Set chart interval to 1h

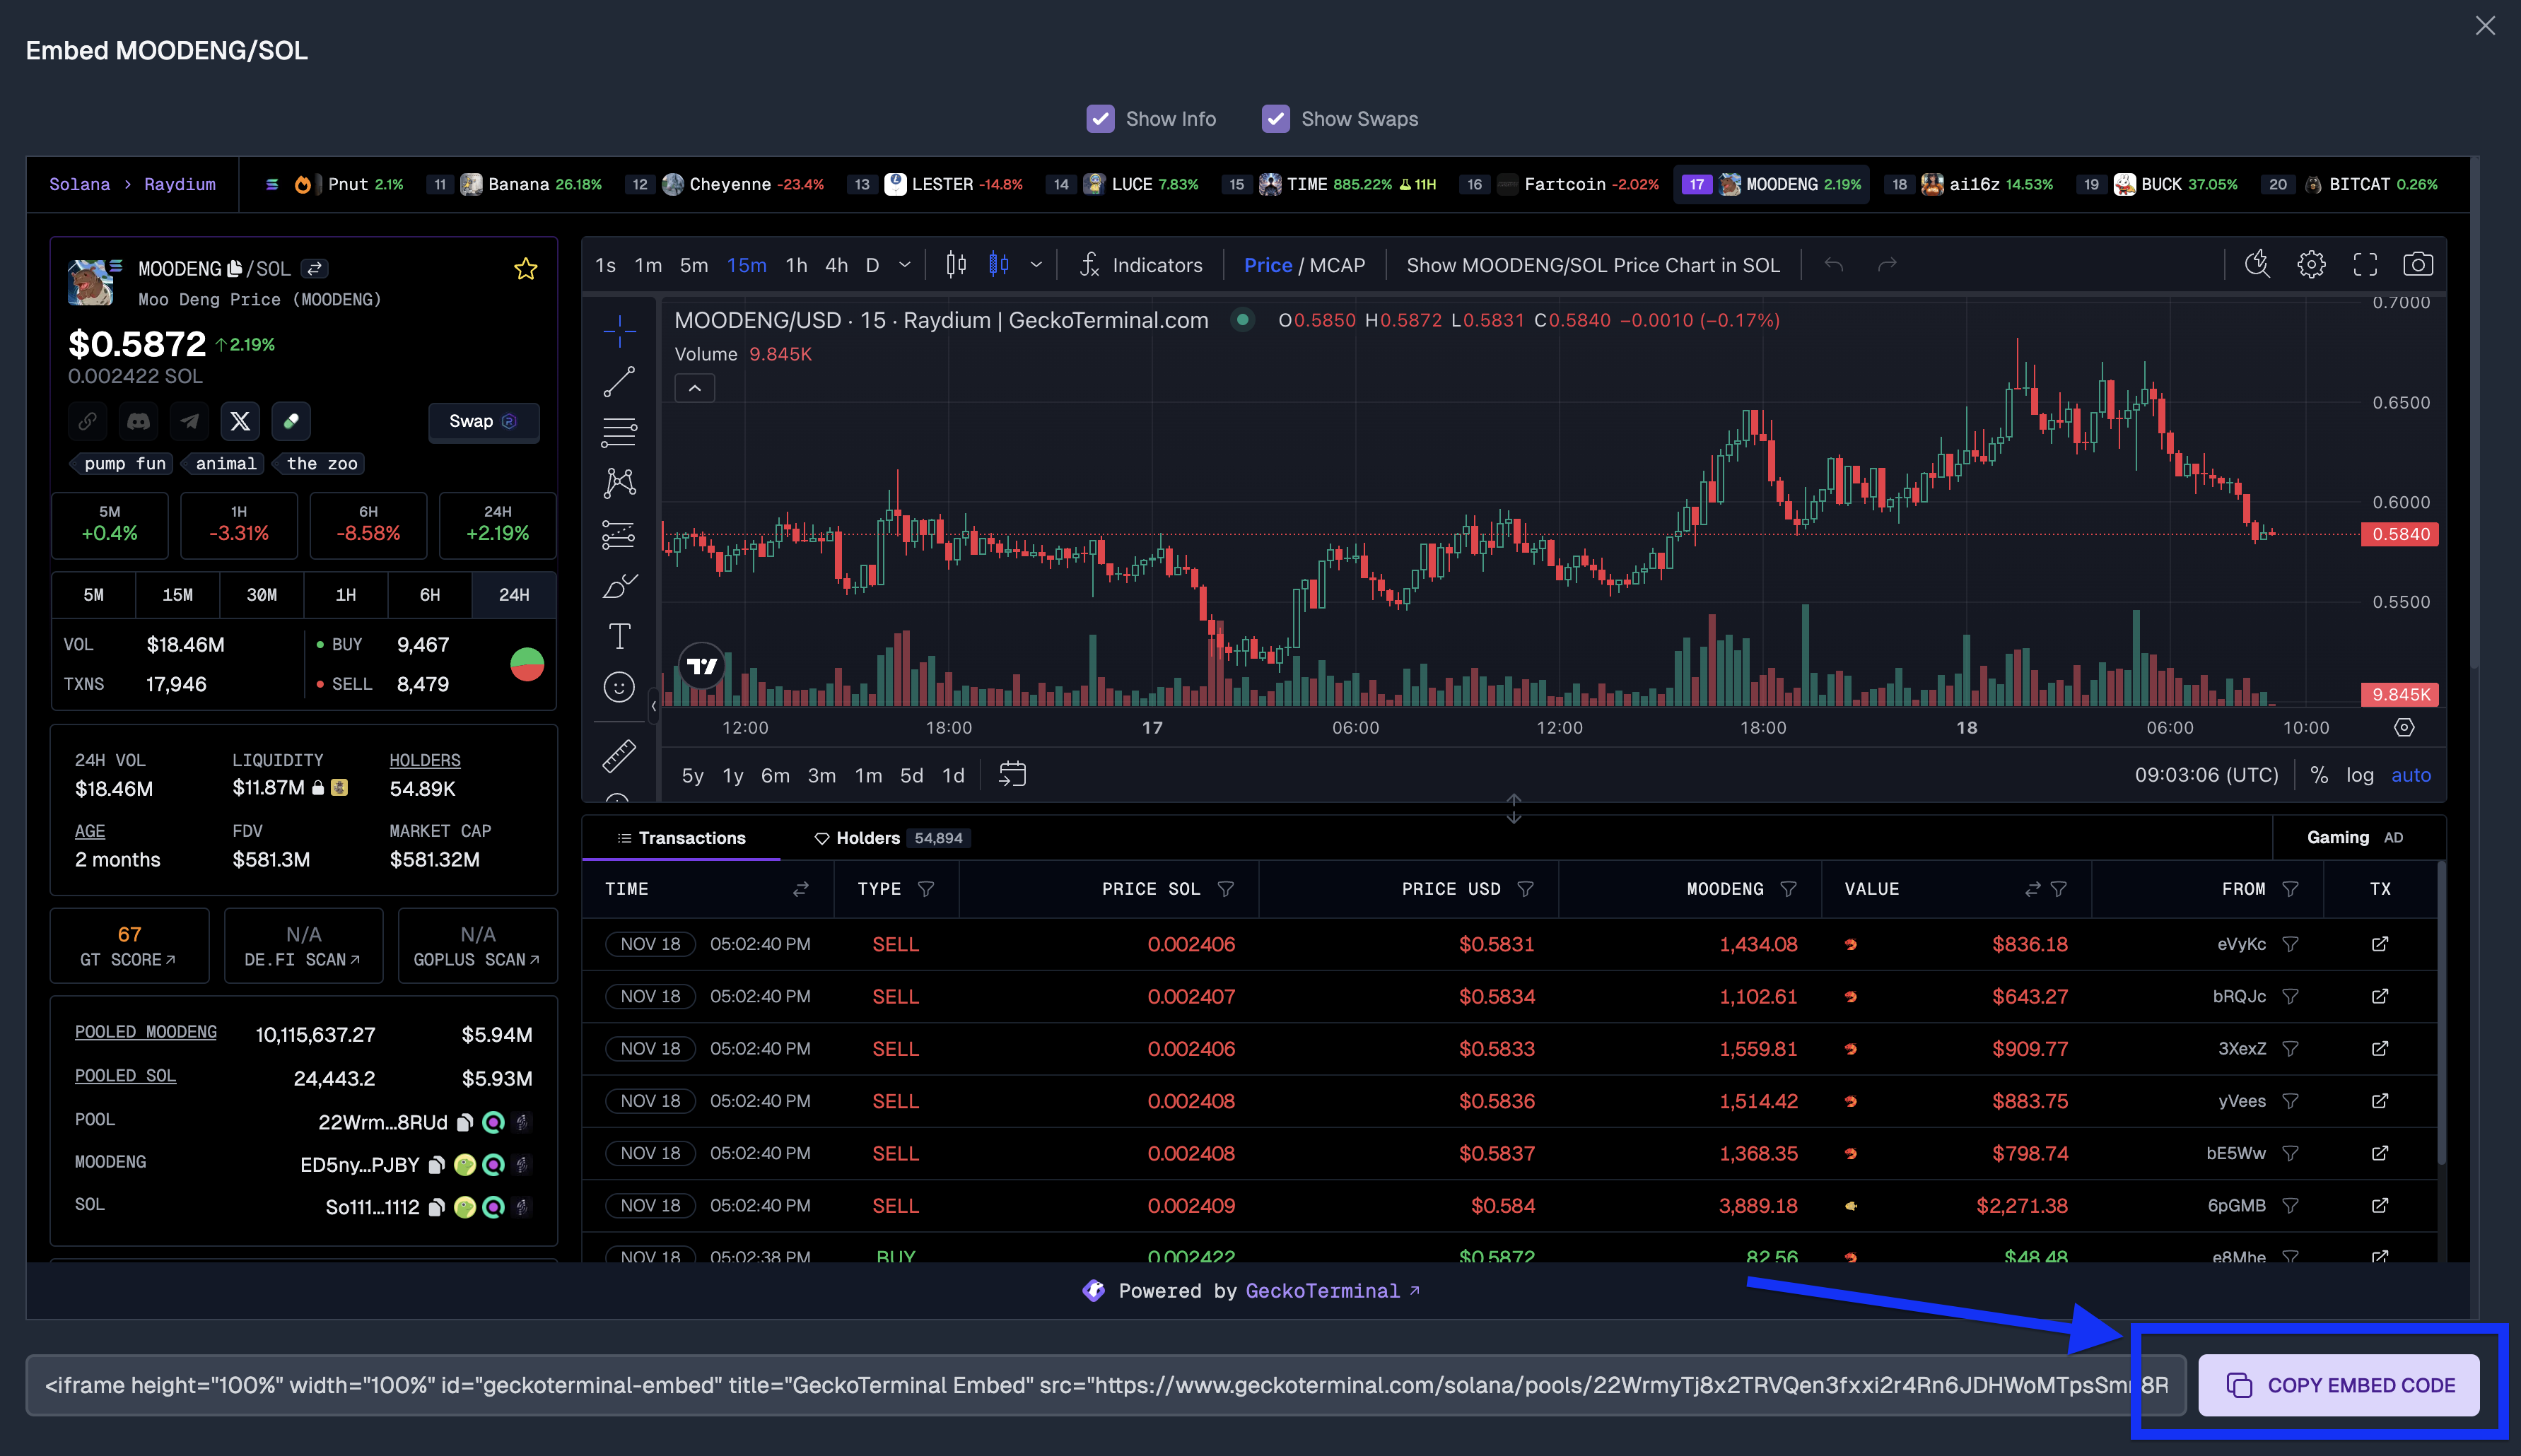click(796, 265)
